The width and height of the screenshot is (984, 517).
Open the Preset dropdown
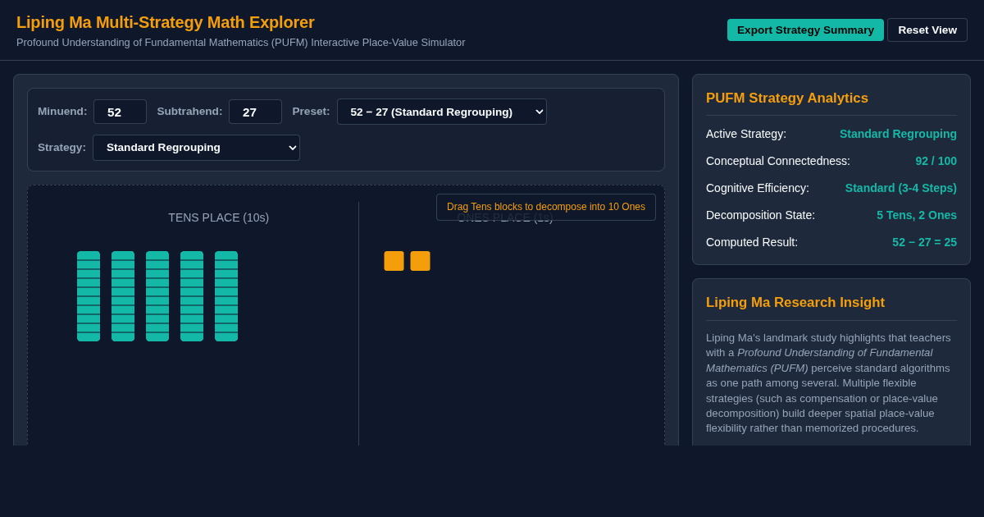(442, 112)
